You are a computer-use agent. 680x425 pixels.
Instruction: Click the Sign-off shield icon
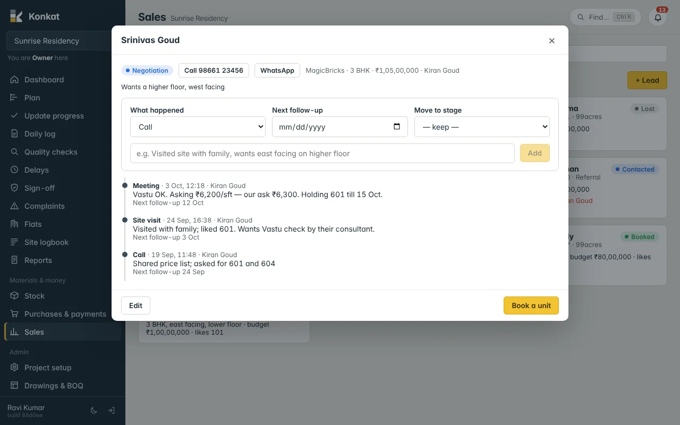tap(14, 188)
